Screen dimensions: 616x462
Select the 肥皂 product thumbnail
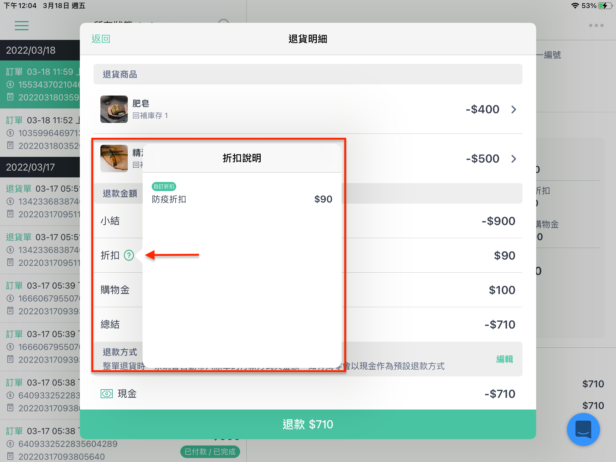tap(114, 109)
